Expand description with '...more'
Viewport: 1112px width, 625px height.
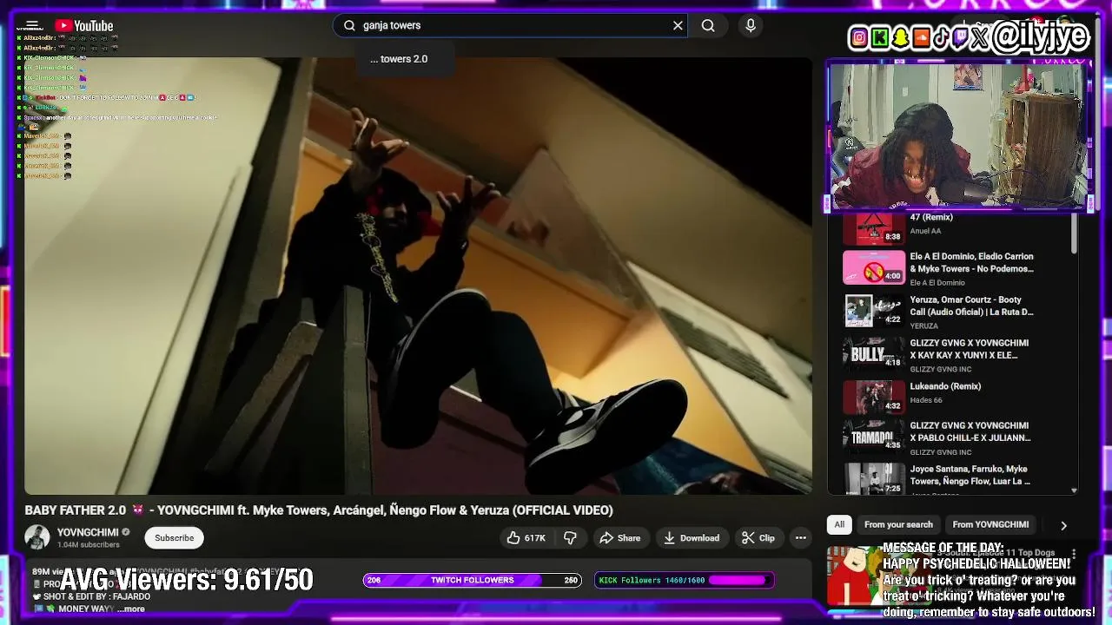[130, 609]
